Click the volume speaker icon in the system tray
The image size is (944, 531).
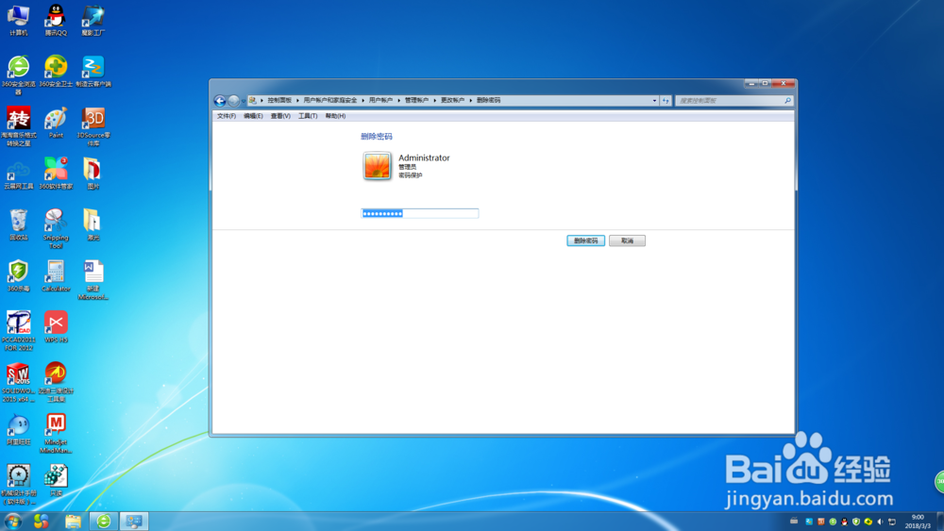click(x=880, y=522)
